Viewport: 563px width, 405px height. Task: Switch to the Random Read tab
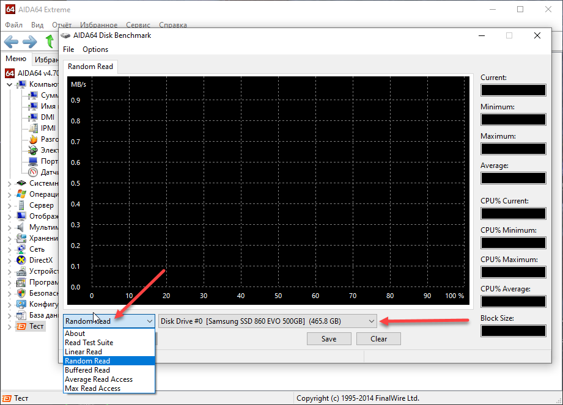click(x=90, y=67)
